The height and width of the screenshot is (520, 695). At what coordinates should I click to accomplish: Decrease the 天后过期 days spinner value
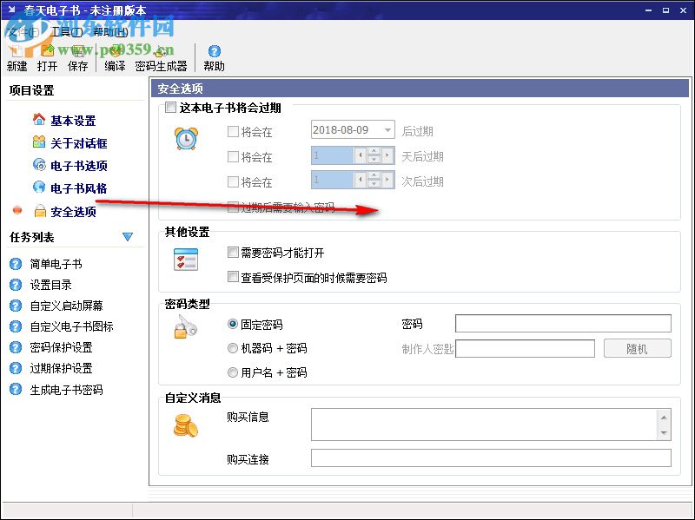(374, 159)
